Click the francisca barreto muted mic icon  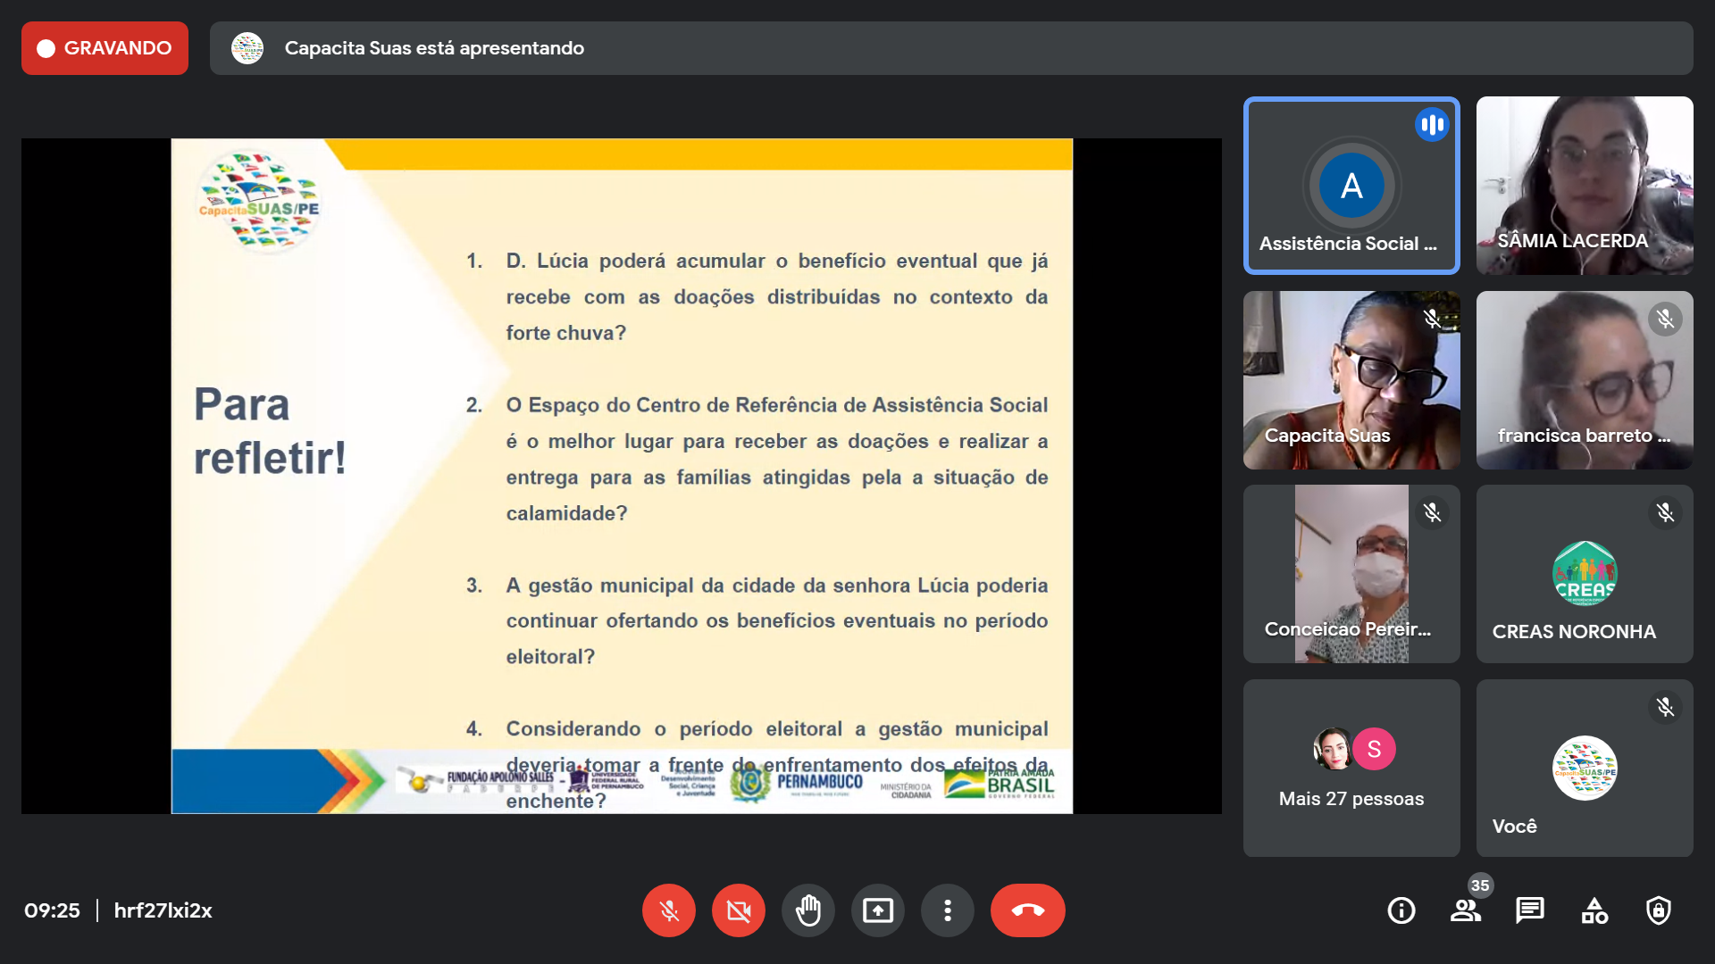(1665, 319)
